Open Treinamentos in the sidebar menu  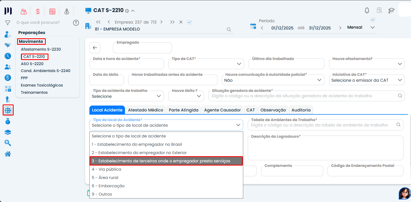click(34, 92)
